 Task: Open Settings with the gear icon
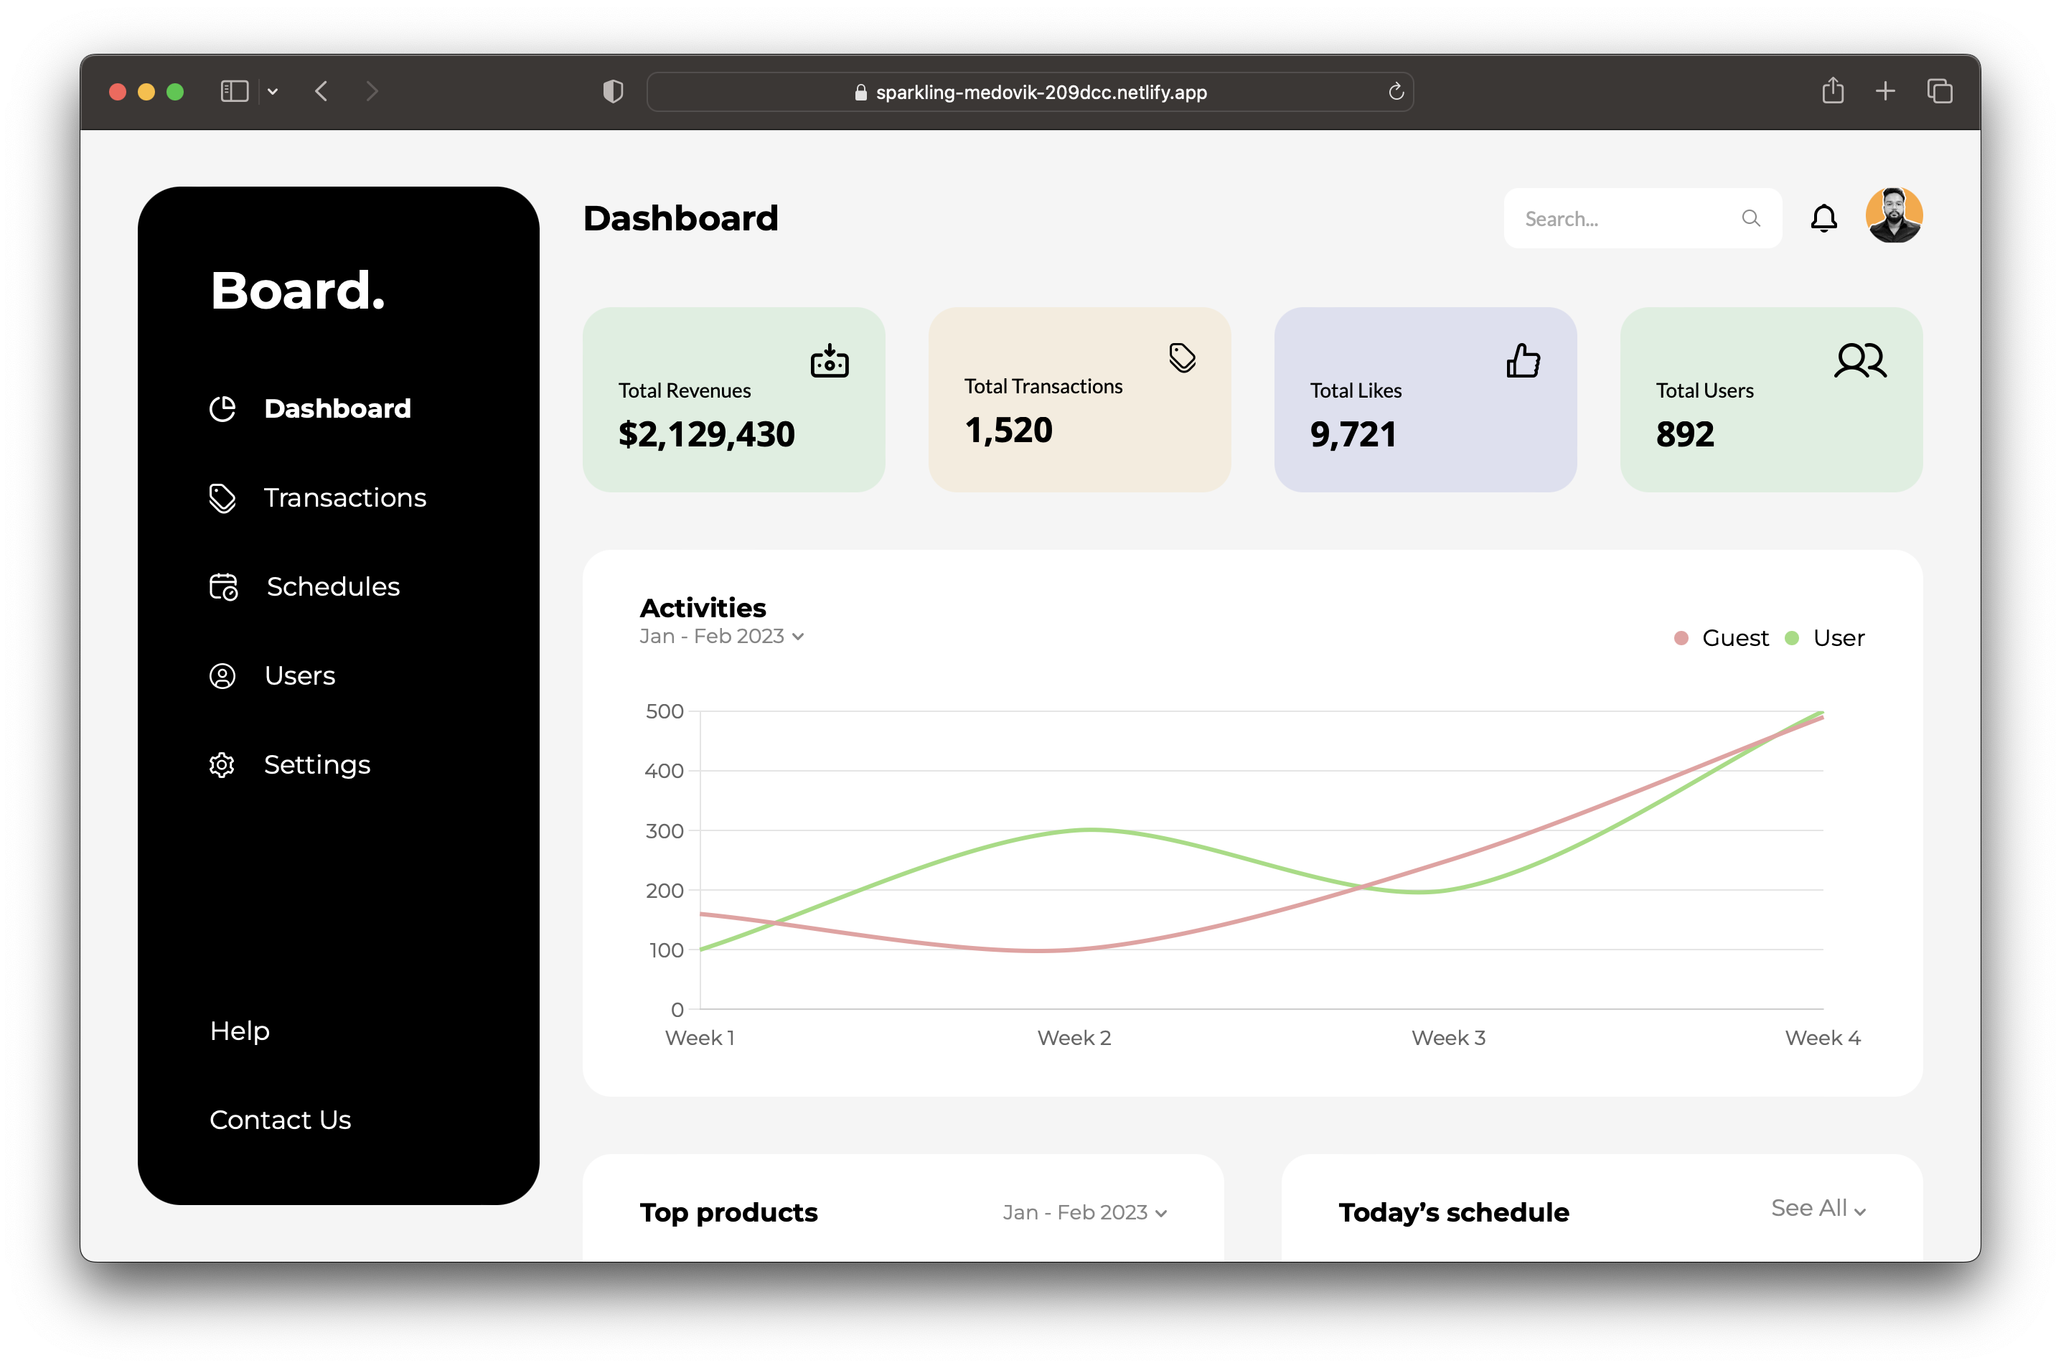click(222, 764)
